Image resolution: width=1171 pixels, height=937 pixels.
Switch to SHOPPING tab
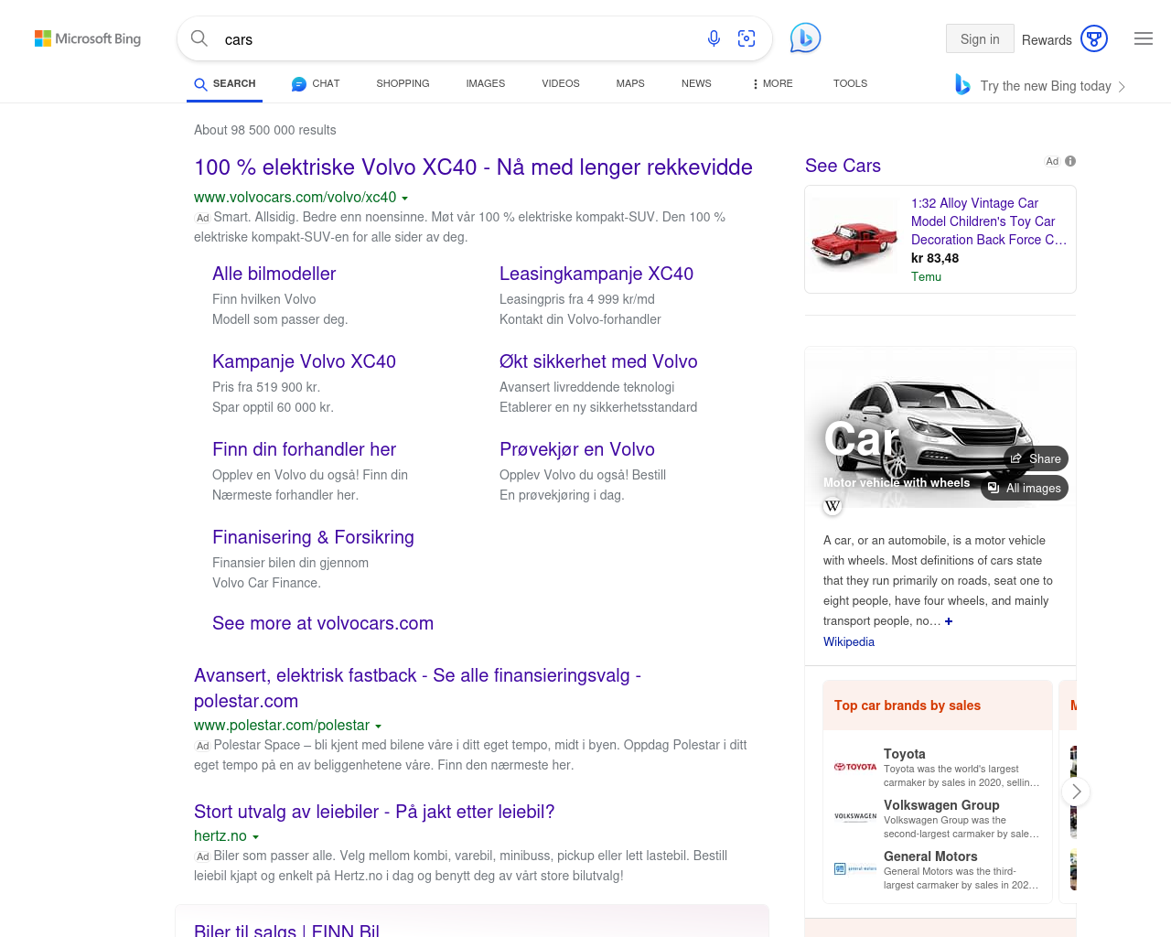tap(403, 83)
